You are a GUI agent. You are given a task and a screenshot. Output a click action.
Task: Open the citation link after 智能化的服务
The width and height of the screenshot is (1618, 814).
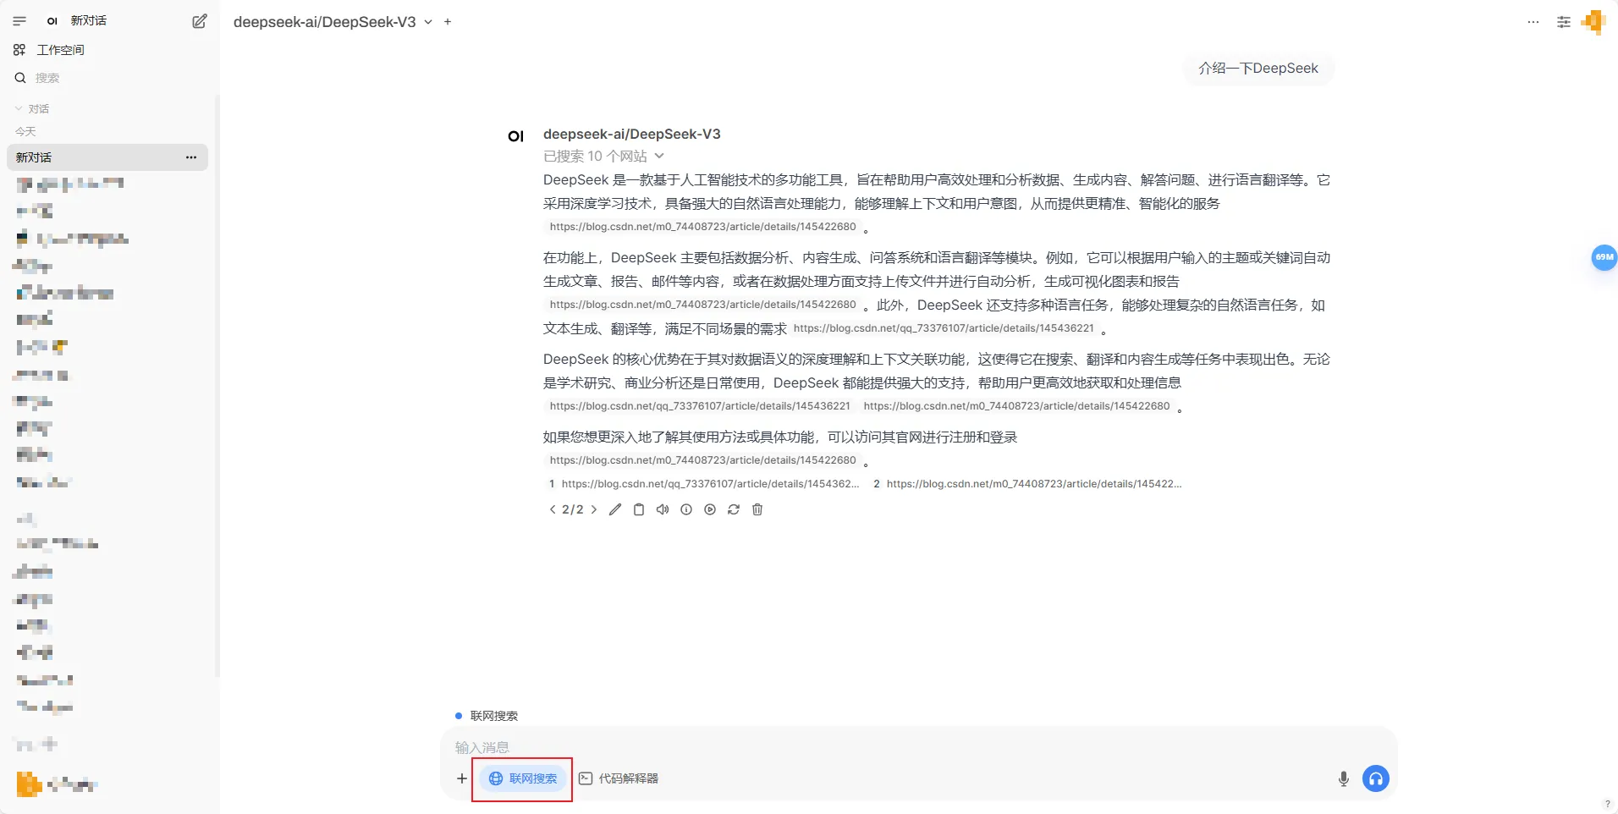pyautogui.click(x=703, y=227)
